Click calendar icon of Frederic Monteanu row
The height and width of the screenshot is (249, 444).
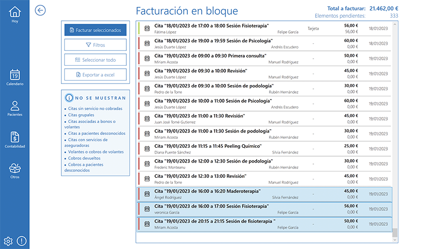pos(147,164)
